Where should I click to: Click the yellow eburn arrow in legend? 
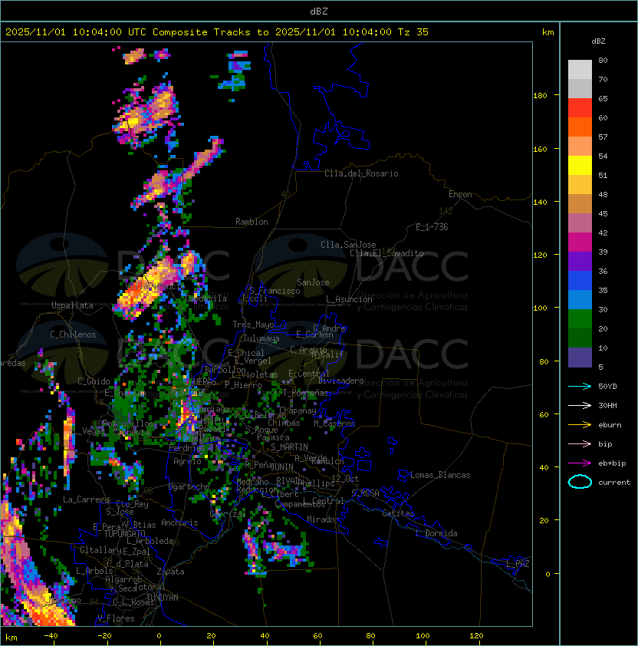tap(580, 425)
